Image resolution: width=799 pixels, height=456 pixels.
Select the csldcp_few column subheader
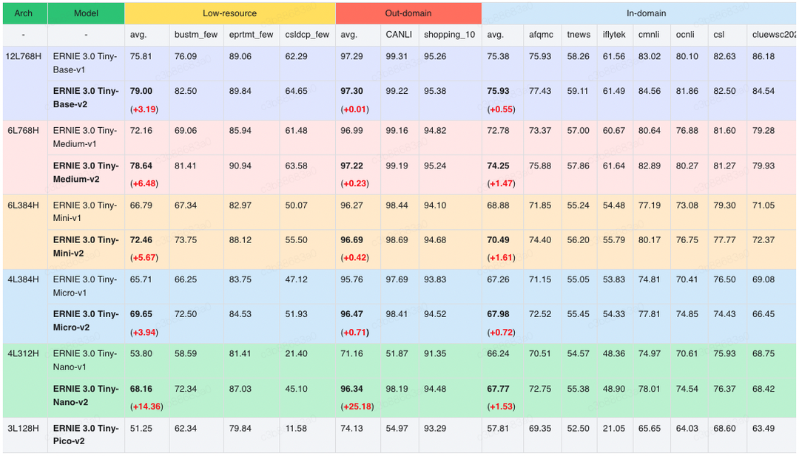tap(307, 35)
